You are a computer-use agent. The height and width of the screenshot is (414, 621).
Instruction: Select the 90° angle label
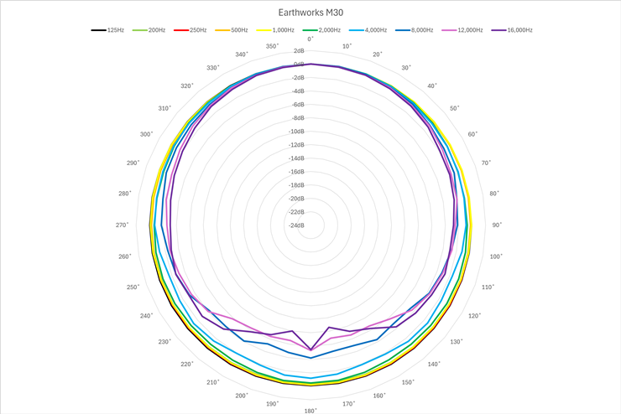497,225
